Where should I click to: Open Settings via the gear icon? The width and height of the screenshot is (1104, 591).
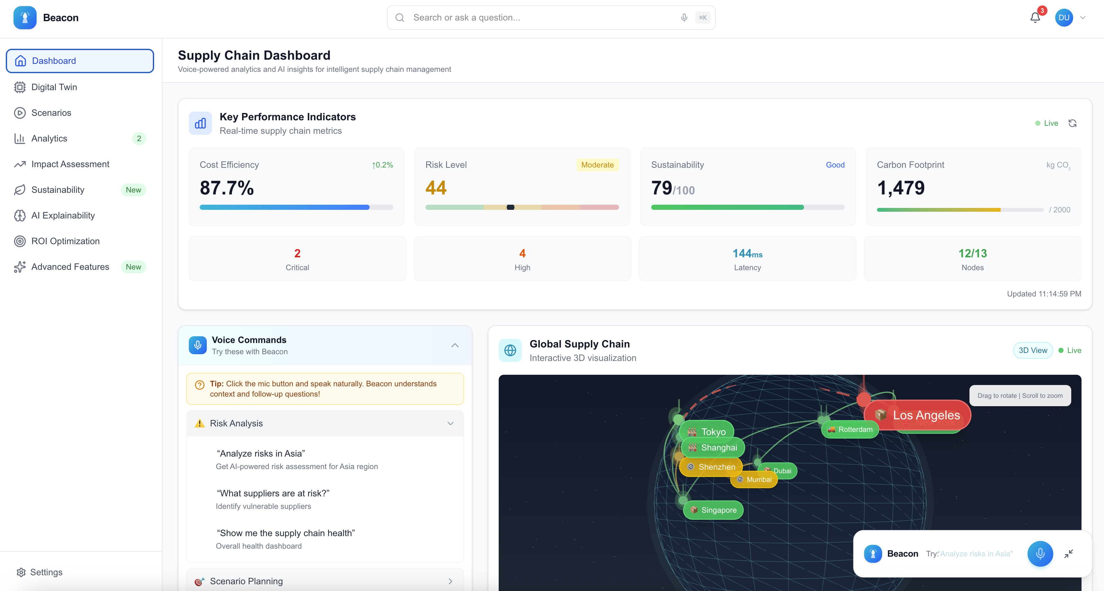point(21,572)
